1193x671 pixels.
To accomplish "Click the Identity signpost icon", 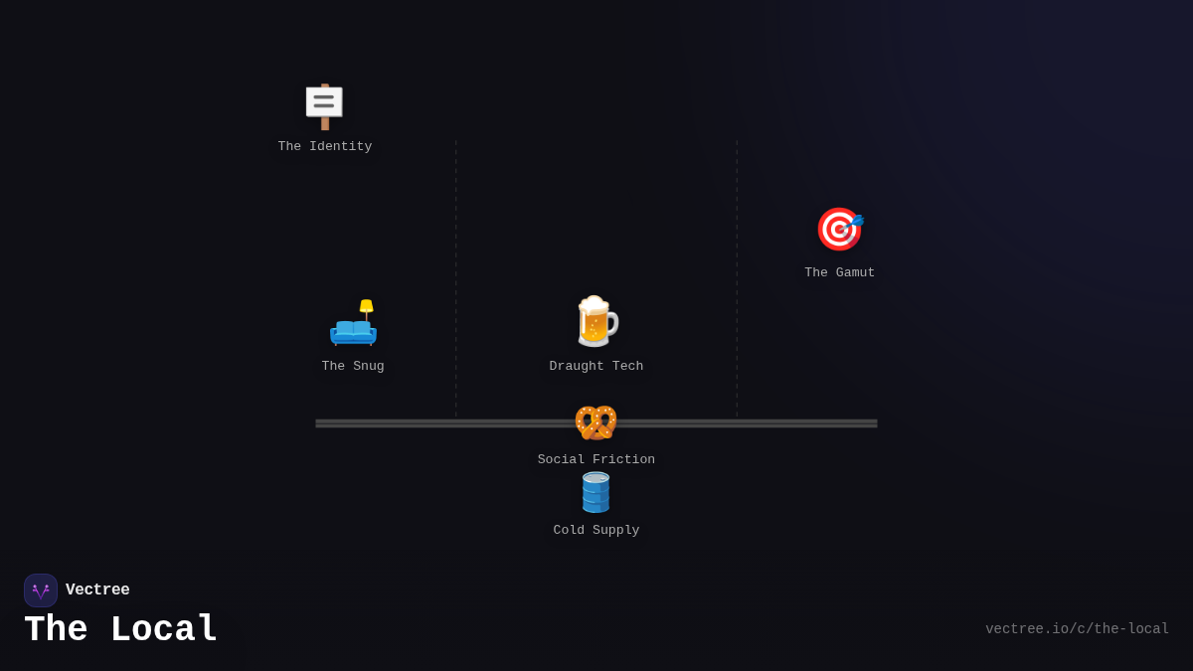I will coord(324,106).
